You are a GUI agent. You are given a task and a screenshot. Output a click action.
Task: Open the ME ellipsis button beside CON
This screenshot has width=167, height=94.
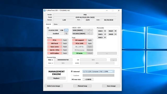click(66, 30)
